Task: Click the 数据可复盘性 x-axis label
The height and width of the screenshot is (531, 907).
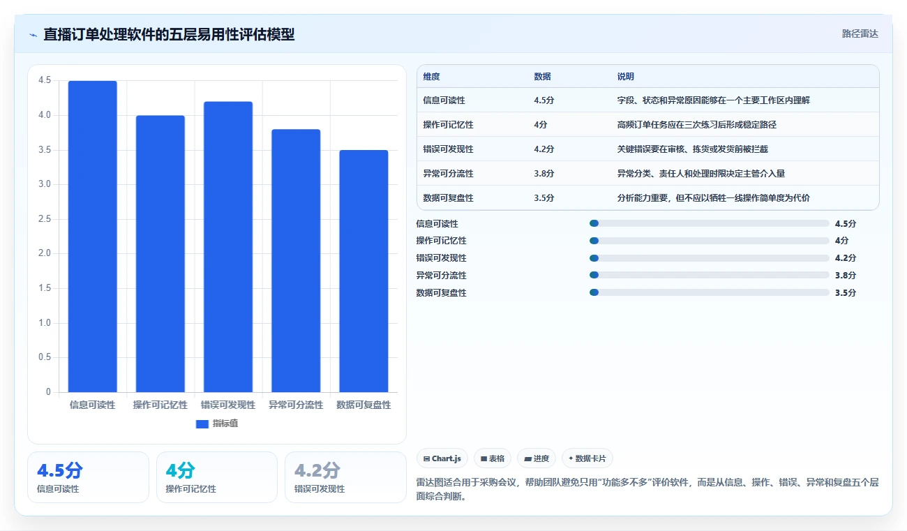Action: click(363, 405)
